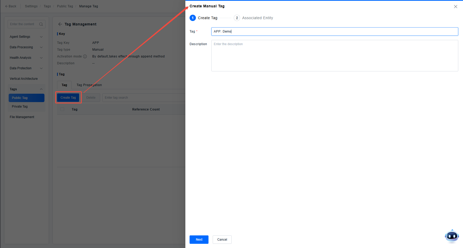Toggle the select-all checkbox in tag table
This screenshot has height=248, width=463.
[62, 109]
